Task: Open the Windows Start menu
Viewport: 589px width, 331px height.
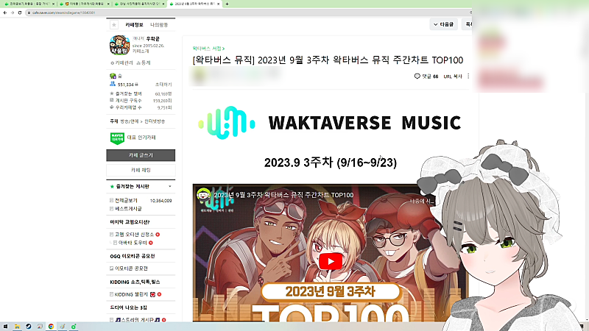Action: (x=5, y=327)
